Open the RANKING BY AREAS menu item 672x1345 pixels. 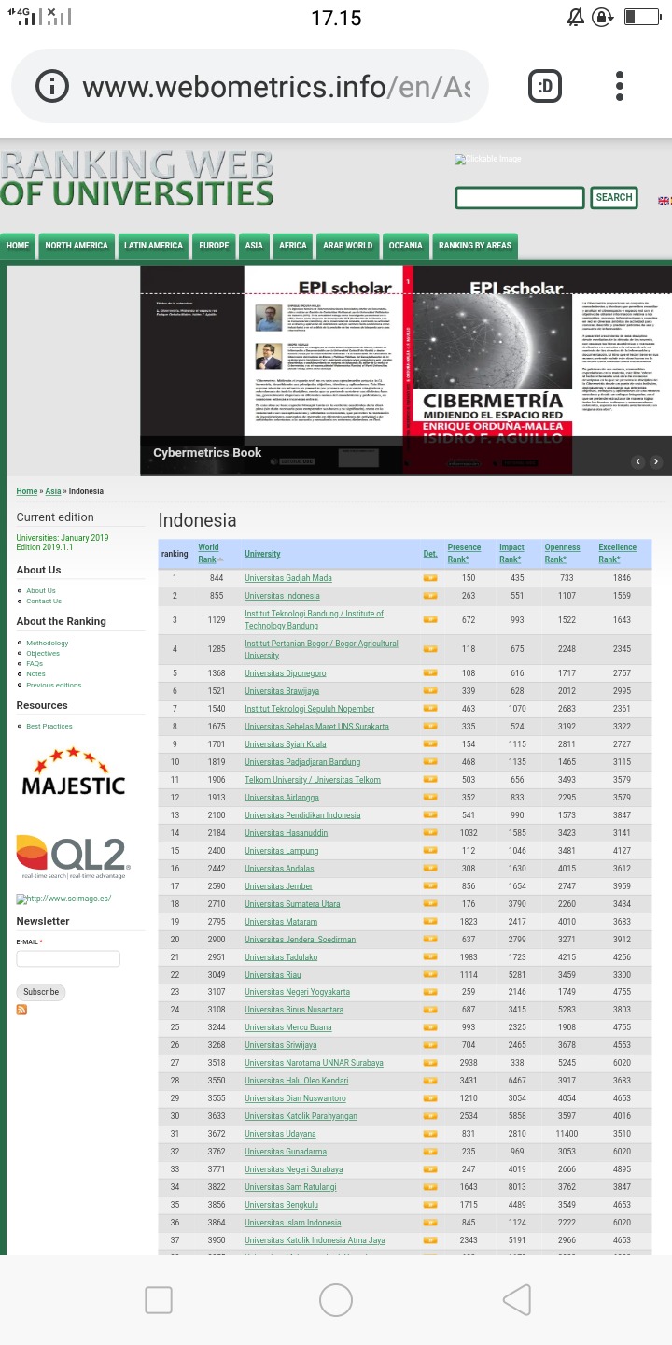tap(475, 246)
